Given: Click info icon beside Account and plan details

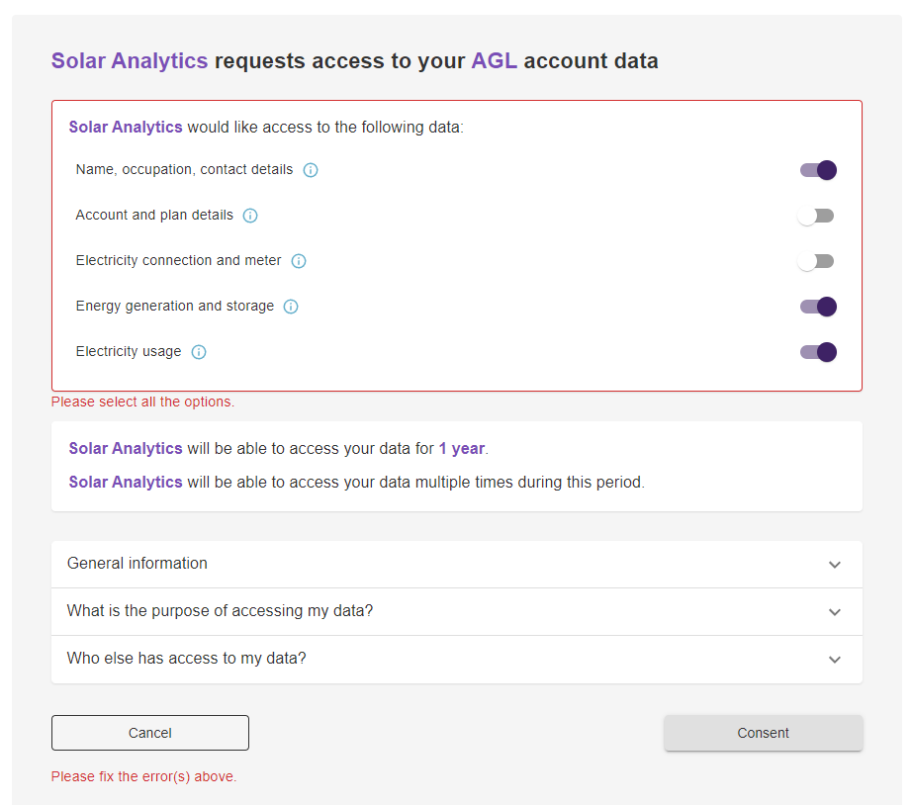Looking at the screenshot, I should pyautogui.click(x=250, y=216).
